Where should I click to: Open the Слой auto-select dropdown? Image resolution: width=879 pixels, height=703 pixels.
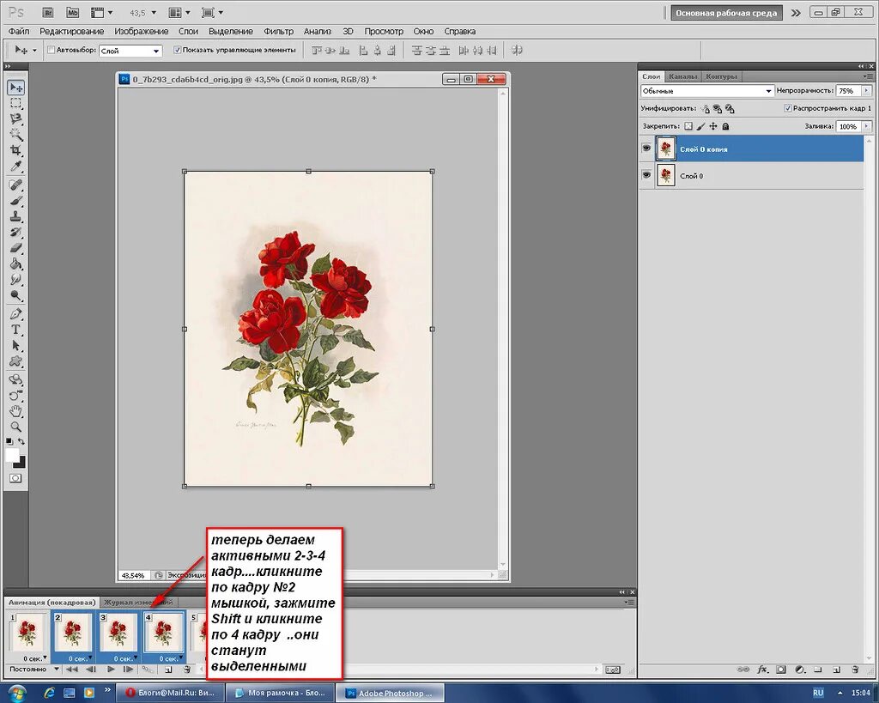130,51
